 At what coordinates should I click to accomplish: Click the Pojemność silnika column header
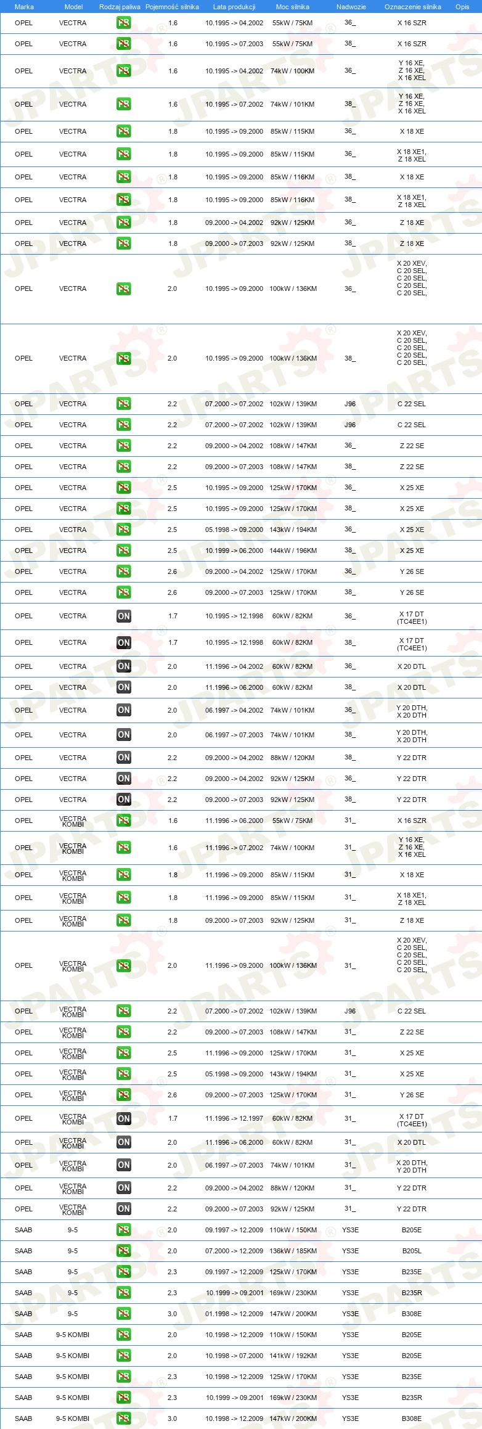[172, 7]
